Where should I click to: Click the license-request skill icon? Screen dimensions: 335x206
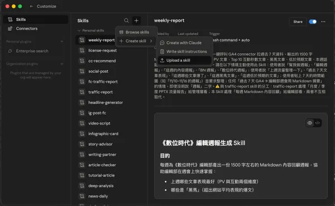point(82,50)
